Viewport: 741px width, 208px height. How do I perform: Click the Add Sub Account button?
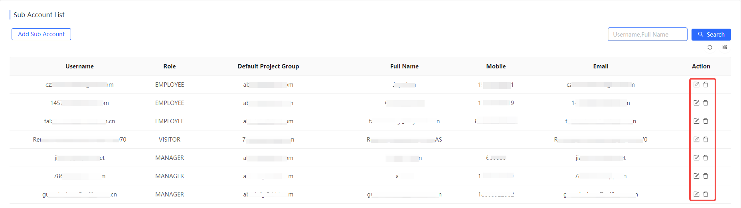41,34
